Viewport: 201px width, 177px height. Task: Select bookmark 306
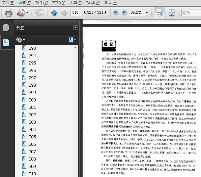pos(32,144)
